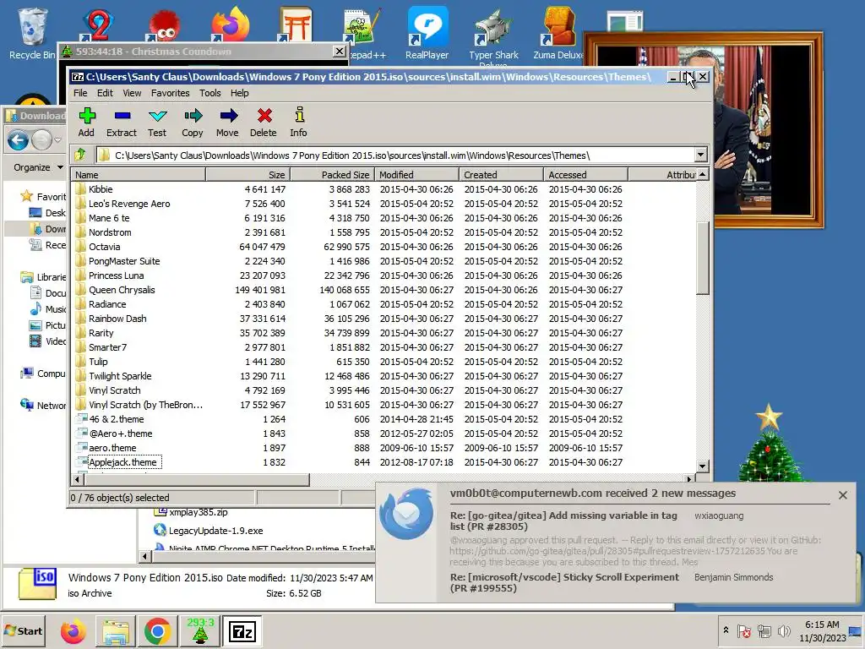The image size is (865, 649).
Task: Click the Christmas countdown taskbar button
Action: [199, 630]
